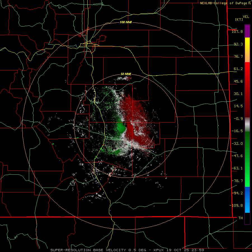Click the -32.0 velocity scale value
Screen dimensions: 252x252
(237, 144)
